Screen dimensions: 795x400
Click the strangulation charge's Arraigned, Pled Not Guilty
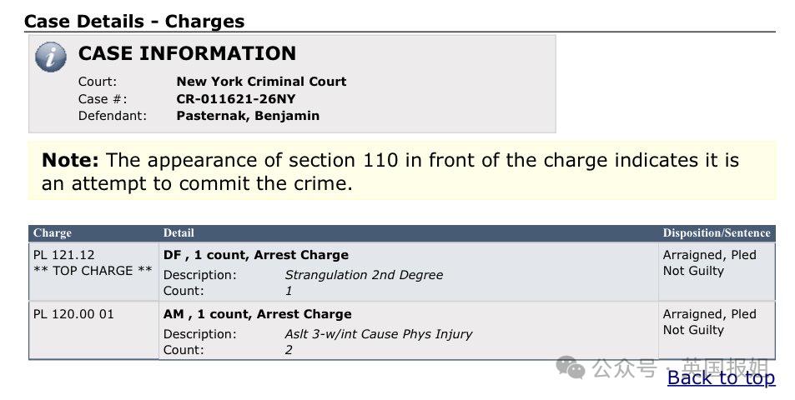coord(709,262)
